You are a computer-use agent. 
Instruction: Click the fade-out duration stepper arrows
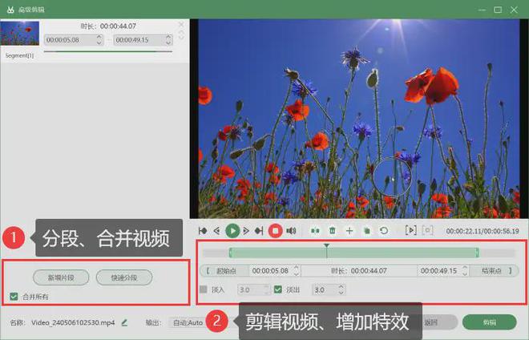tap(341, 289)
